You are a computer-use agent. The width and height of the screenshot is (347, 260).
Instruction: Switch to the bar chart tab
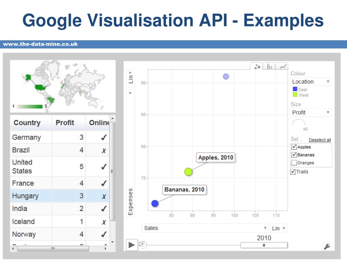[269, 66]
